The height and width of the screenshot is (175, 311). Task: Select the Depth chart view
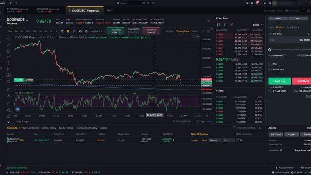[194, 31]
